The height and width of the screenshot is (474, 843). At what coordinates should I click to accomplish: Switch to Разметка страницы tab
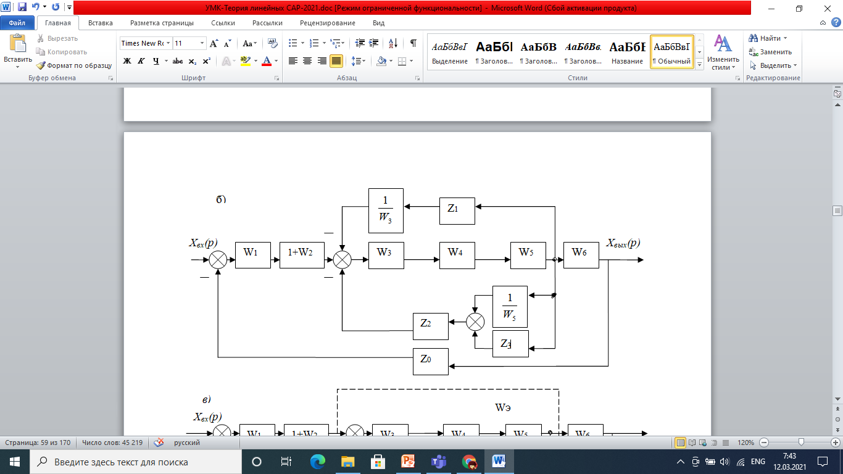click(x=162, y=23)
